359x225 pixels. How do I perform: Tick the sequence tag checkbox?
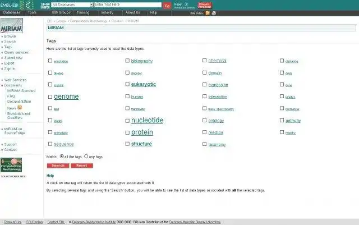tap(50, 144)
